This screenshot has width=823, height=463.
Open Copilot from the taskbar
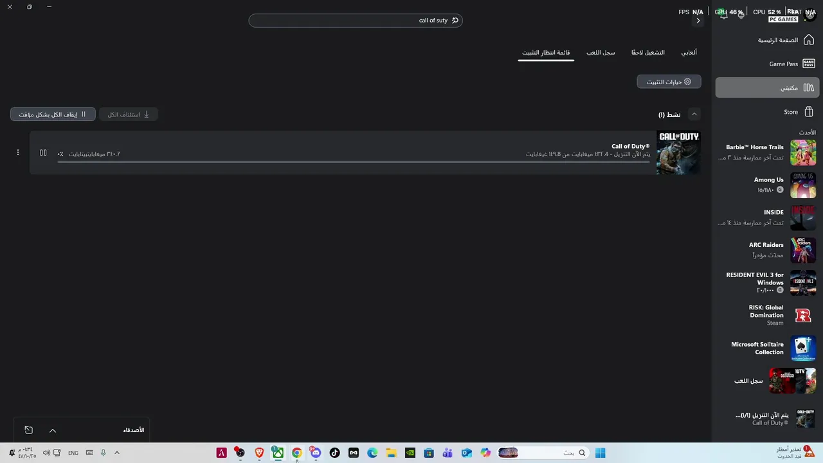click(485, 453)
